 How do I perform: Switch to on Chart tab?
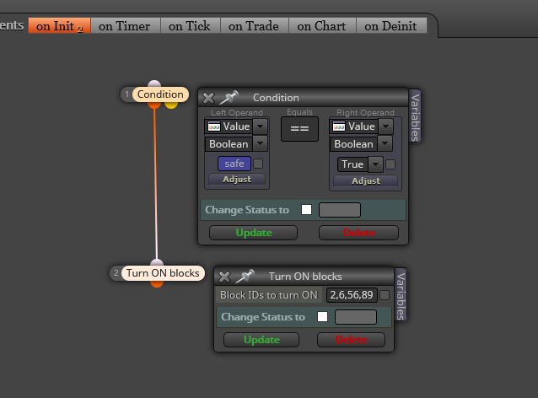(x=322, y=26)
